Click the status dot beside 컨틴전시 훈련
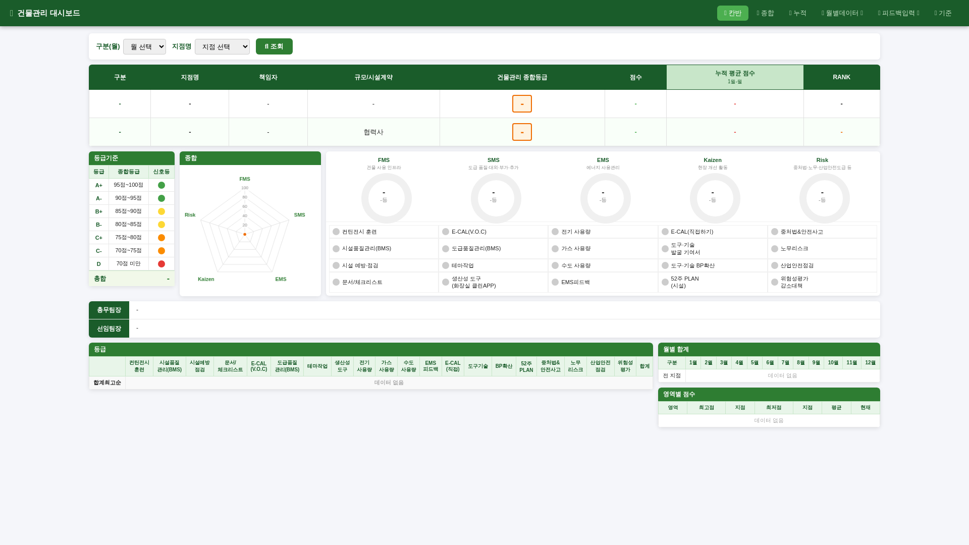The image size is (969, 545). coord(336,232)
